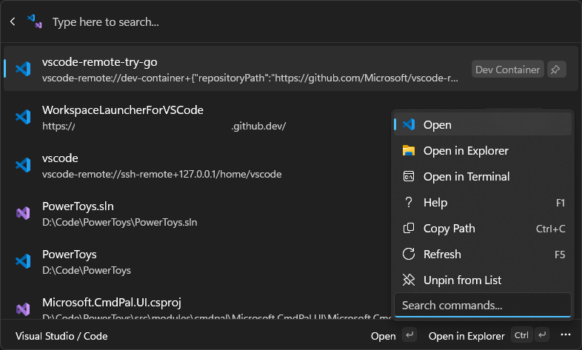The width and height of the screenshot is (582, 350).
Task: Click the VS Code icon of PowerToys folder
Action: pos(23,261)
